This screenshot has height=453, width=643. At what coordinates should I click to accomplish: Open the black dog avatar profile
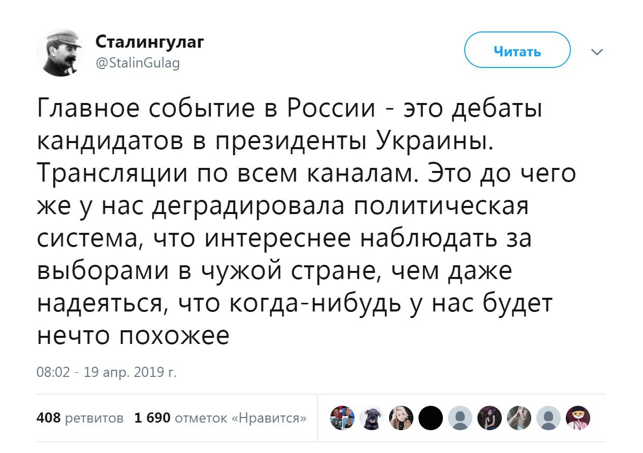tap(371, 418)
